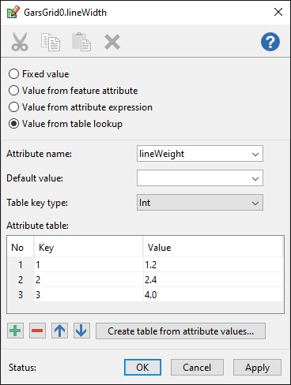This screenshot has height=385, width=291.
Task: Expand the Default value dropdown
Action: tap(200, 178)
